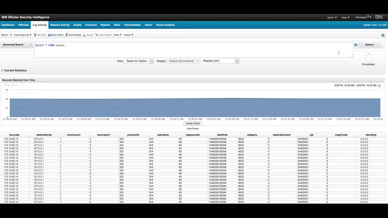Click the Search button

pos(369,45)
